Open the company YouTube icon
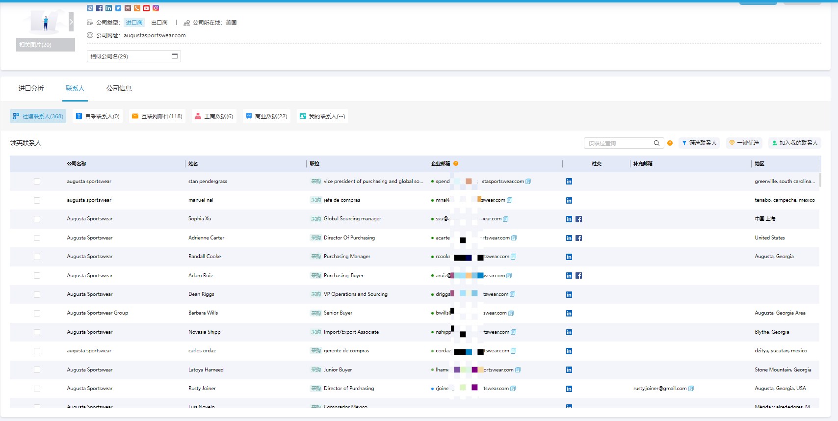Screen dimensions: 838x421 click(146, 8)
